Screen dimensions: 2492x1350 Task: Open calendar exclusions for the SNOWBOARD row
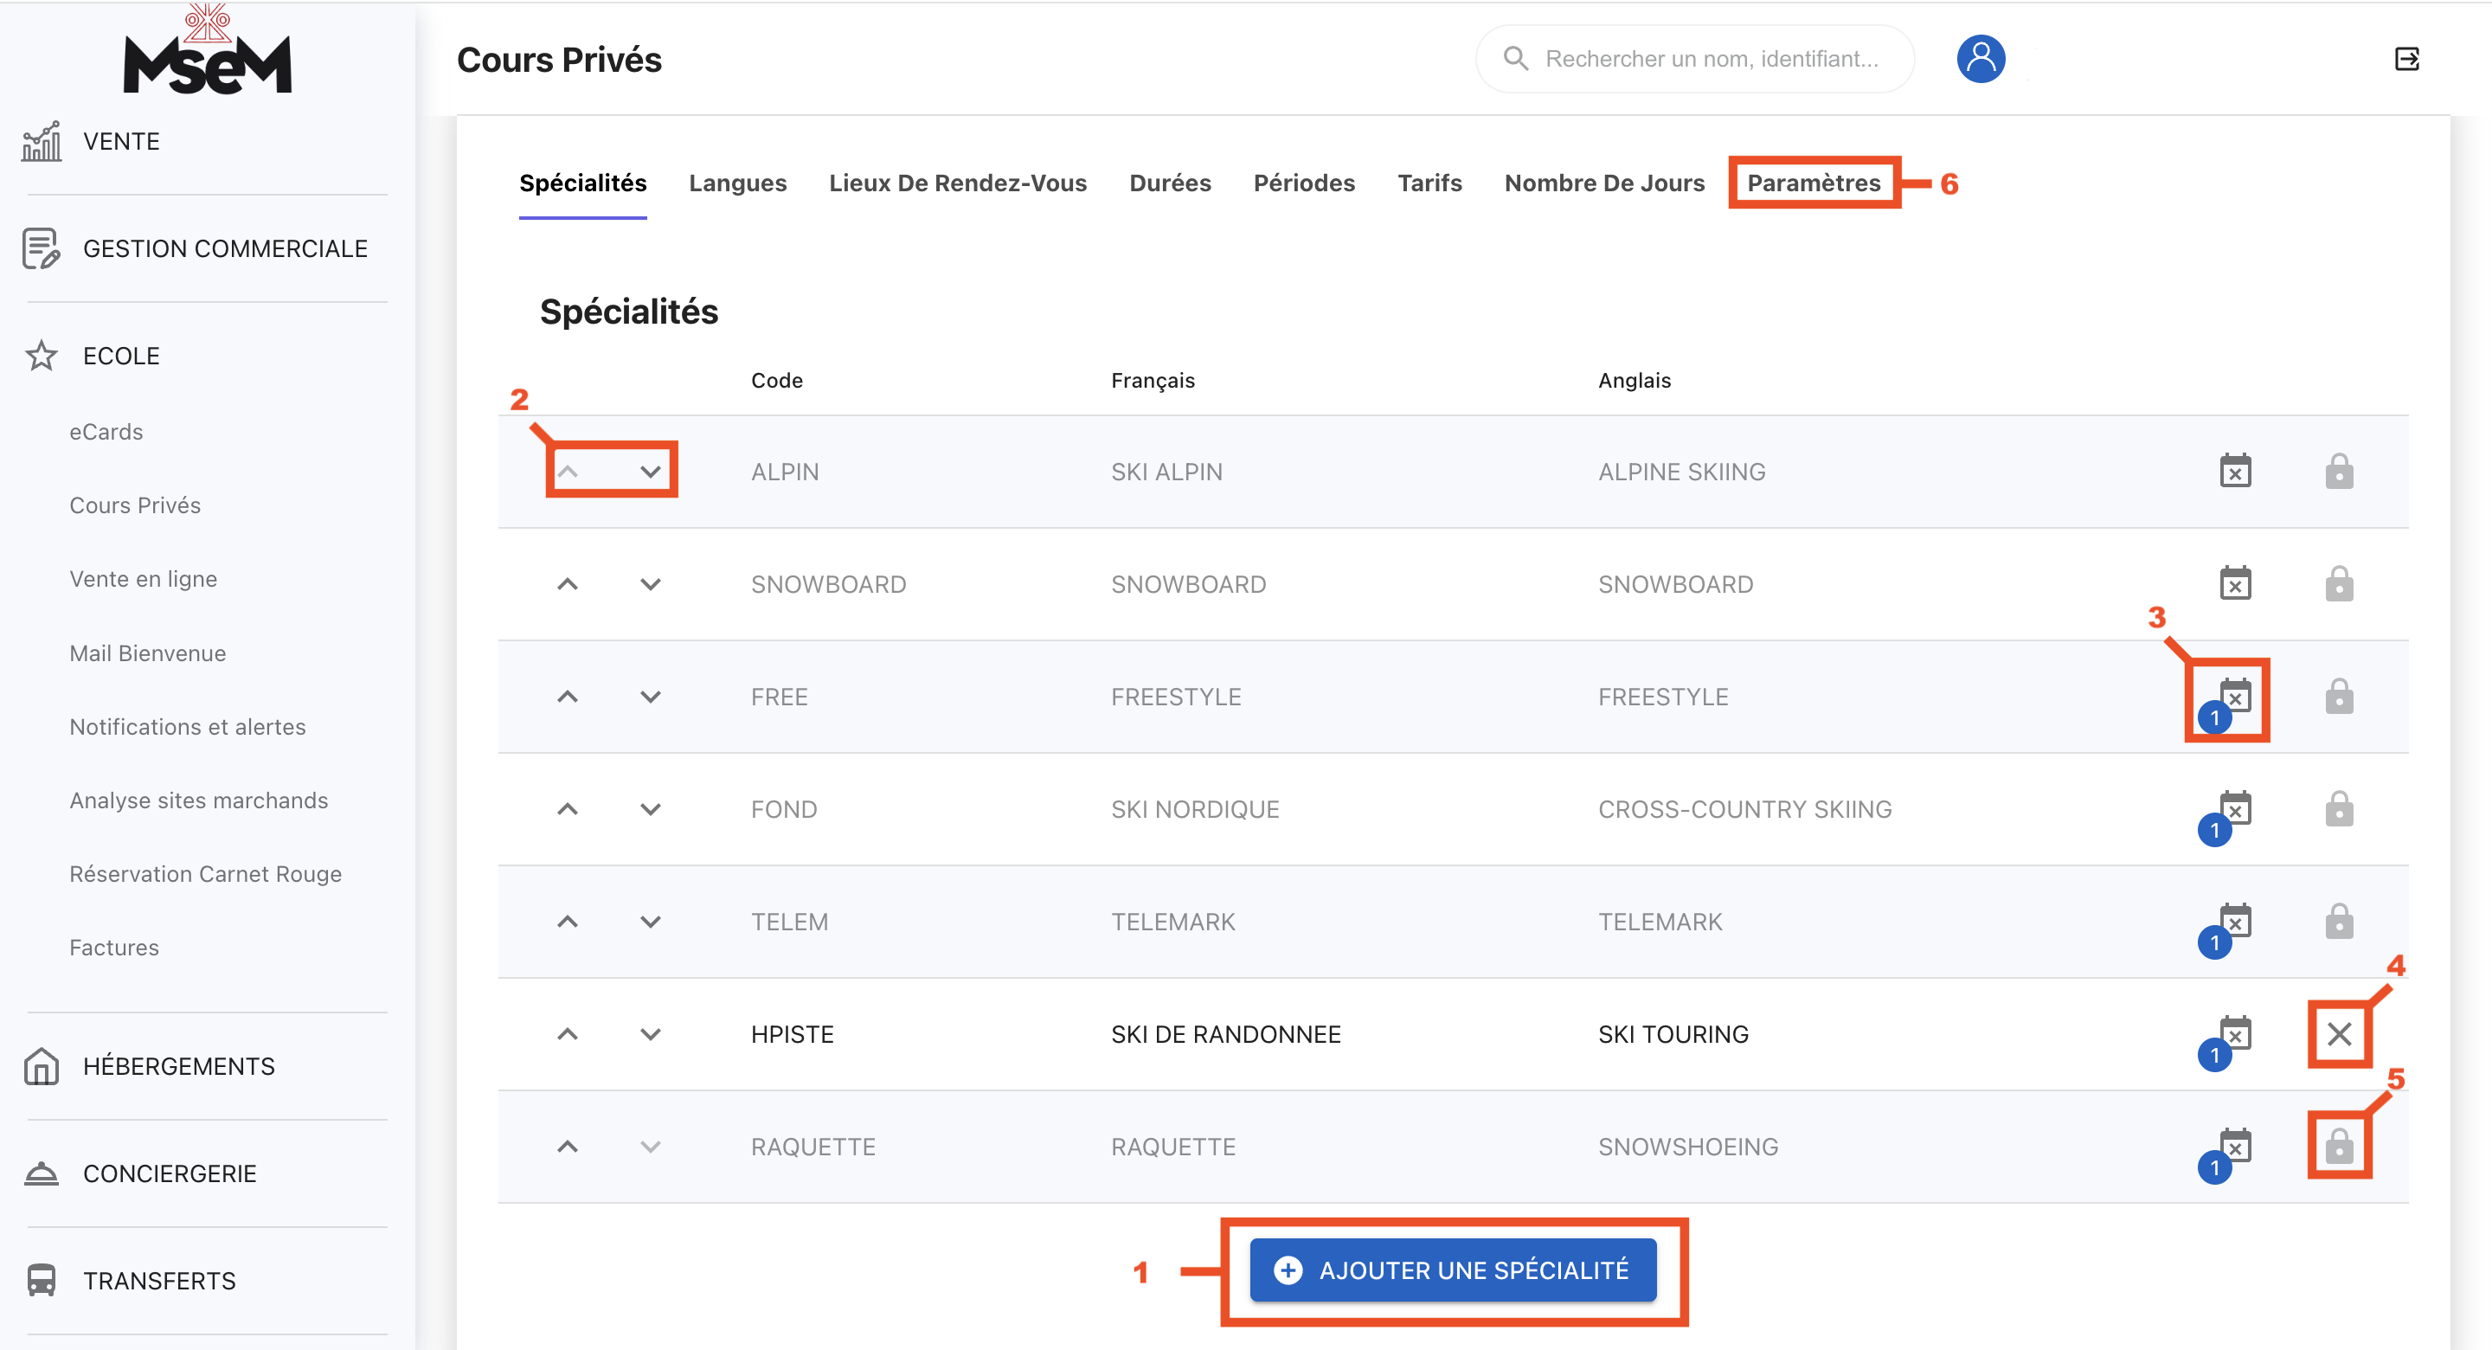click(2235, 583)
